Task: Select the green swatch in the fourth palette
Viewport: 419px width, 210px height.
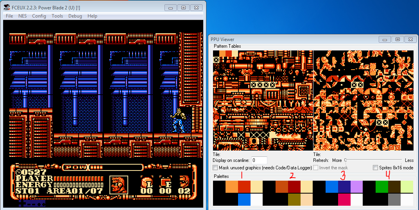Action: (x=382, y=187)
